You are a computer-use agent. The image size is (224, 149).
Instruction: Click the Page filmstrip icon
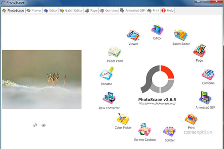click(x=199, y=51)
